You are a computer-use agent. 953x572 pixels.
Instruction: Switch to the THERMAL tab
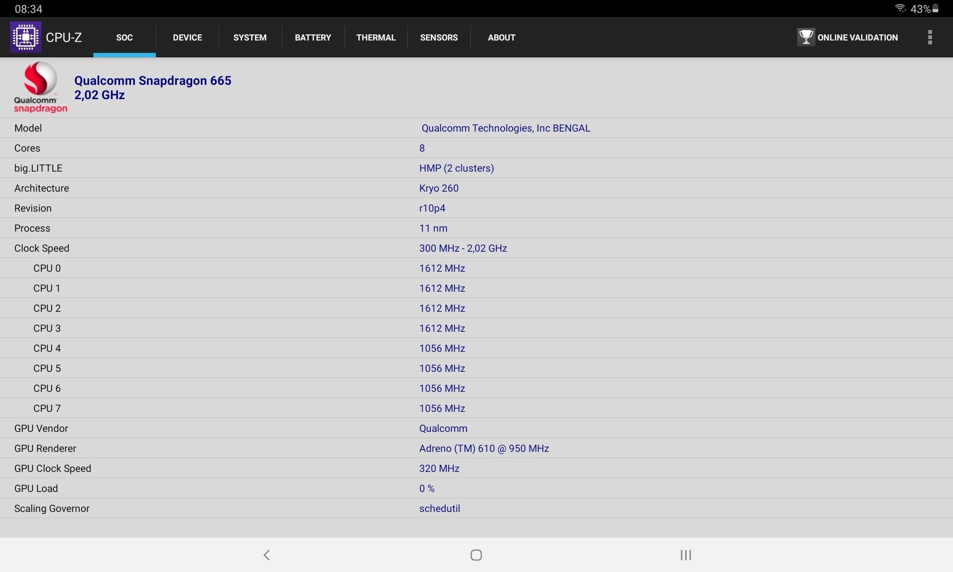pos(376,37)
